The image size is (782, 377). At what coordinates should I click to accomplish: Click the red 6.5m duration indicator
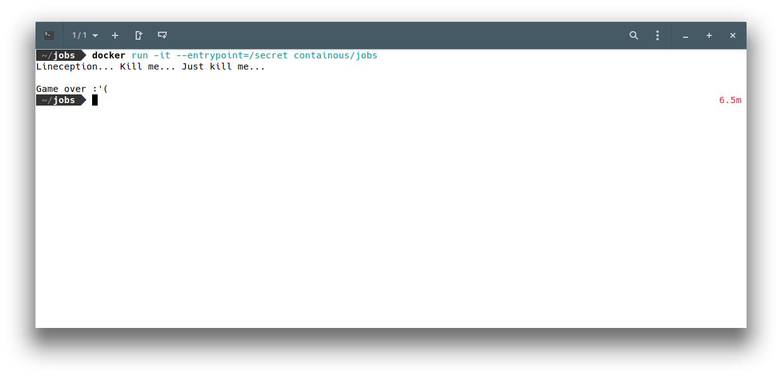(x=730, y=100)
